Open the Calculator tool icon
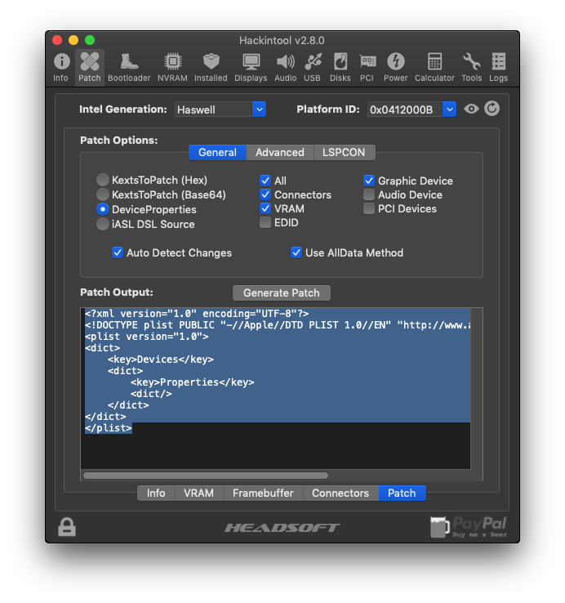This screenshot has height=603, width=565. 434,67
